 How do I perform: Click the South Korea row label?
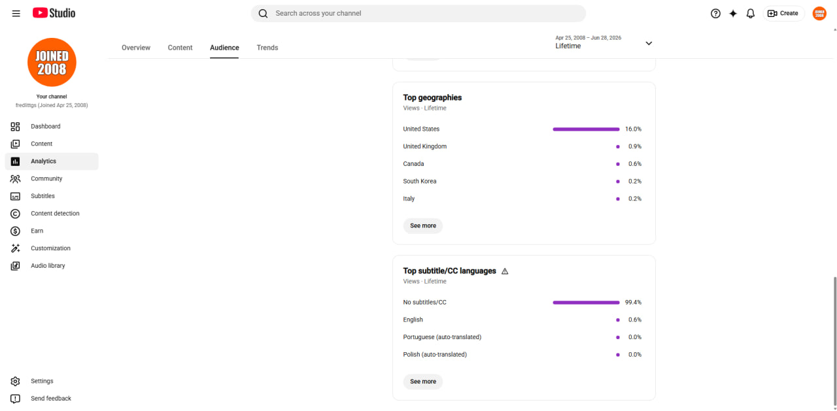click(420, 181)
